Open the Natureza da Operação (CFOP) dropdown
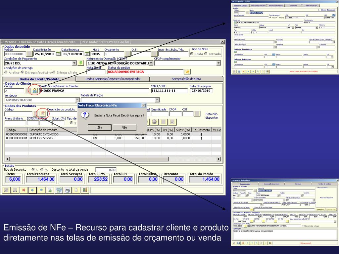 (x=151, y=63)
